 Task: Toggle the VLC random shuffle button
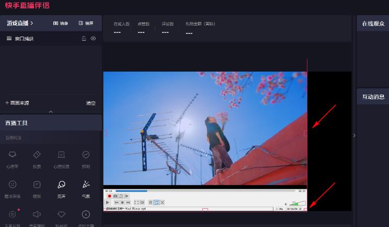pyautogui.click(x=162, y=203)
